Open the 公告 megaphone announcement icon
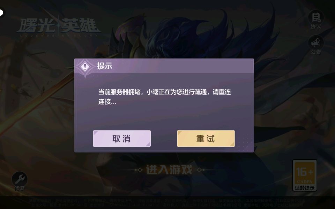This screenshot has width=335, height=209. coord(316,42)
